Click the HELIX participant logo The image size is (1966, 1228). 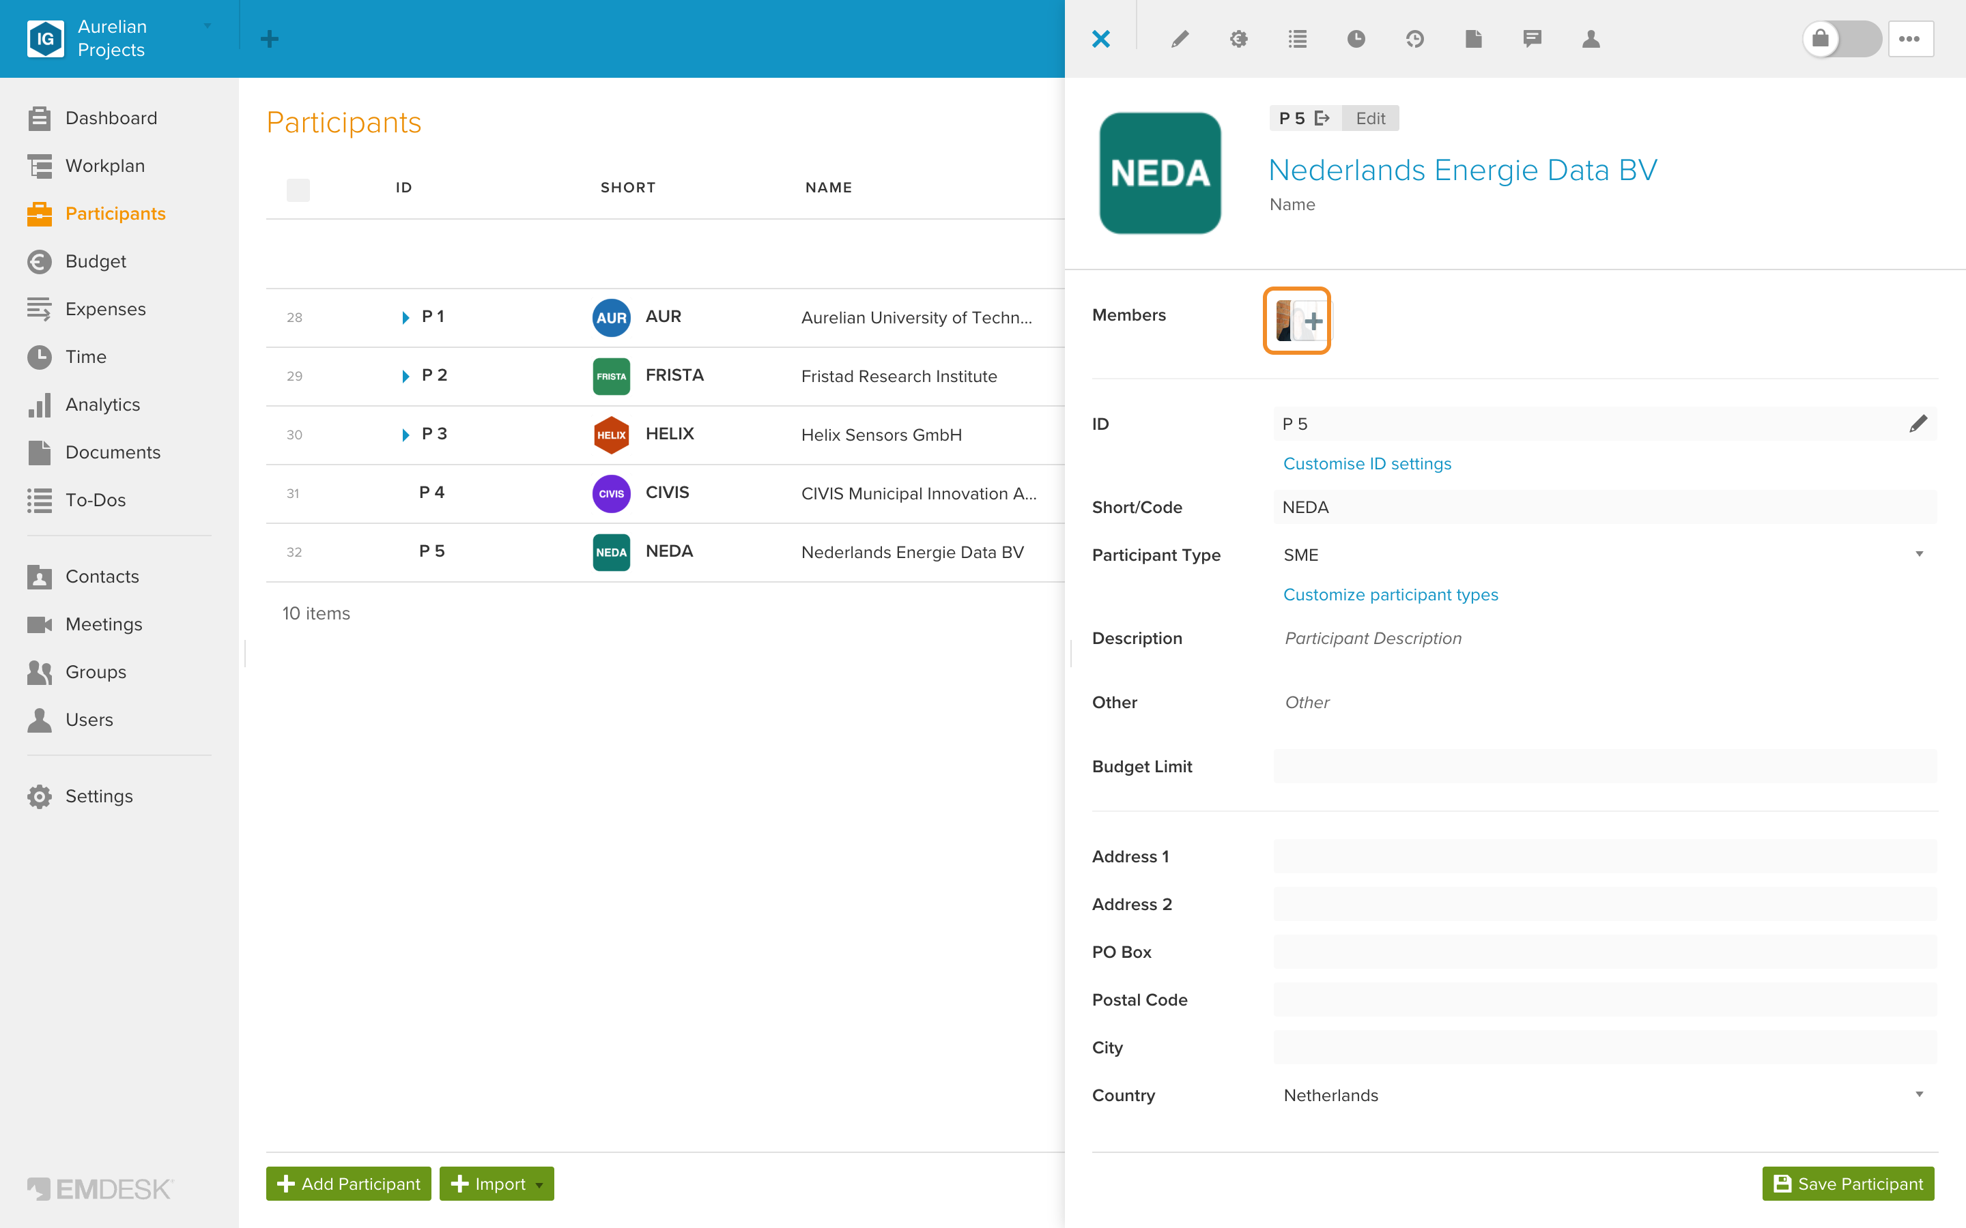[611, 435]
